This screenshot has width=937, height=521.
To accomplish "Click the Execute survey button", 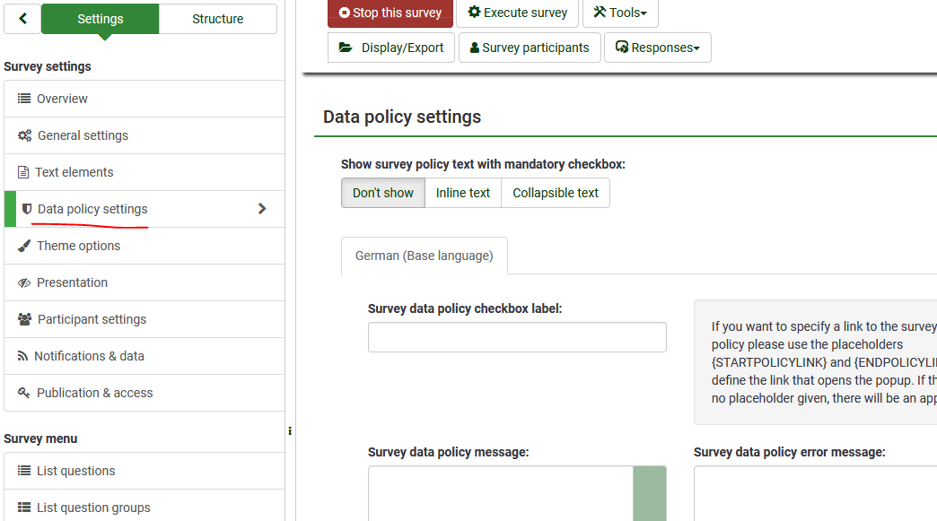I will 518,13.
